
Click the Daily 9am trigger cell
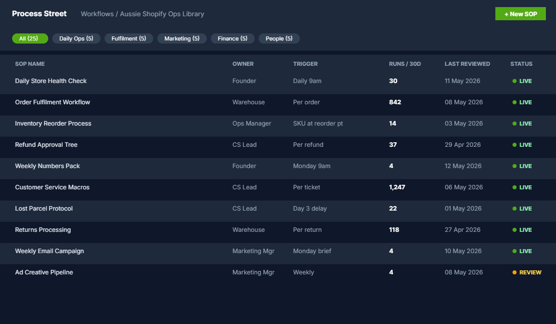pos(307,81)
